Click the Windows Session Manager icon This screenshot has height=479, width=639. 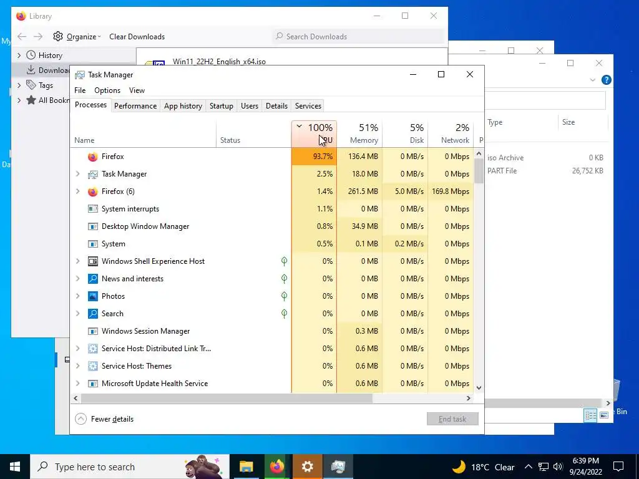point(93,332)
